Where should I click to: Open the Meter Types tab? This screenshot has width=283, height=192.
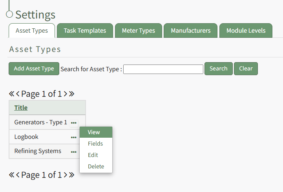(138, 31)
